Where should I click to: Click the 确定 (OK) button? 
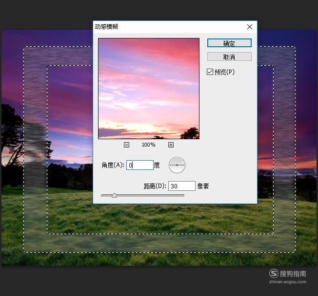coord(229,43)
